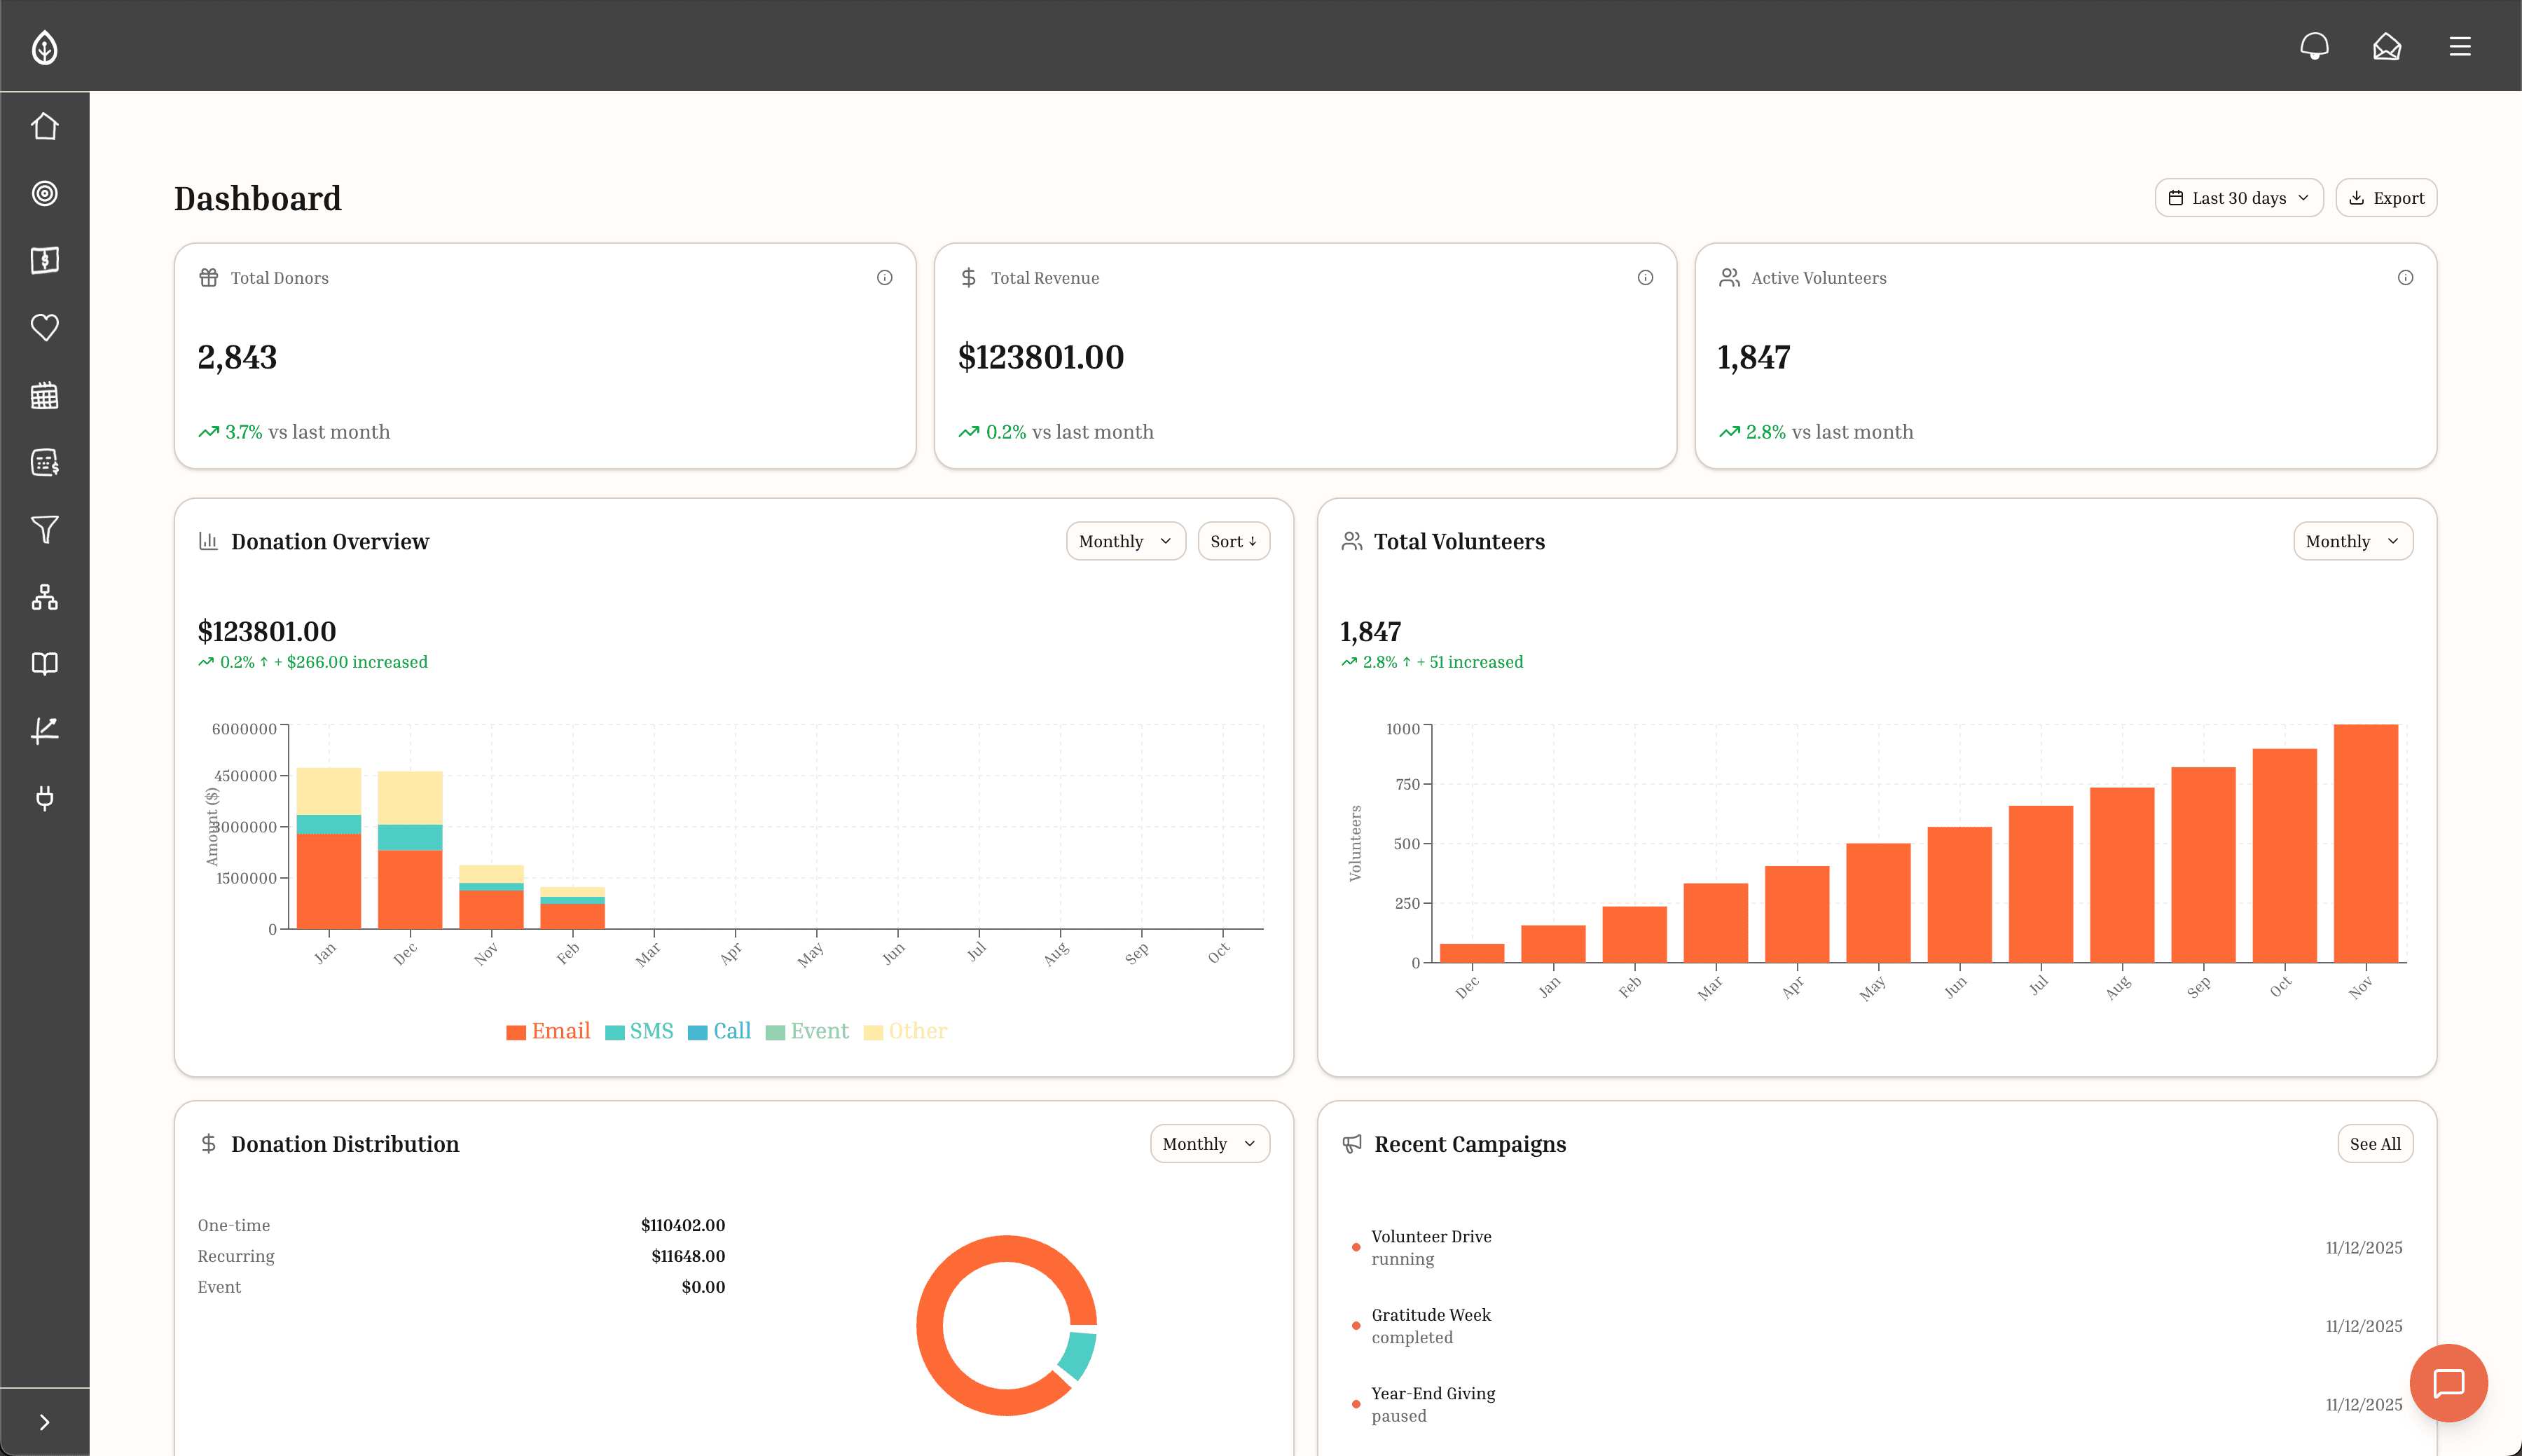Click the Export button
The width and height of the screenshot is (2522, 1456).
[2385, 197]
